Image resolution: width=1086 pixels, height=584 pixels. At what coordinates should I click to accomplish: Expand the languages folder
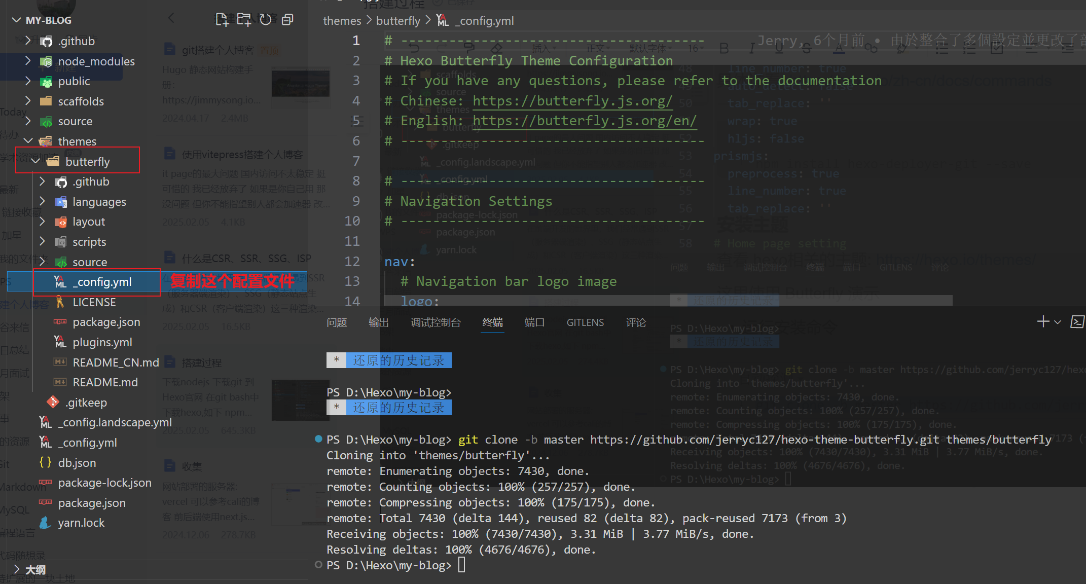point(99,202)
